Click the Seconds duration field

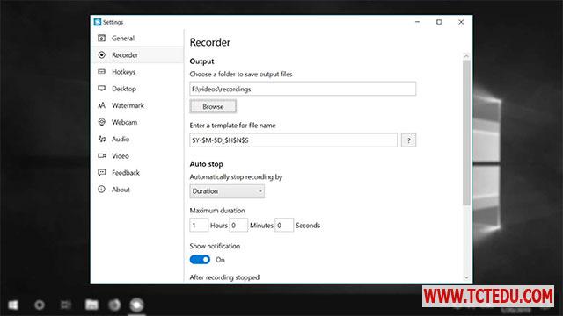pyautogui.click(x=284, y=226)
